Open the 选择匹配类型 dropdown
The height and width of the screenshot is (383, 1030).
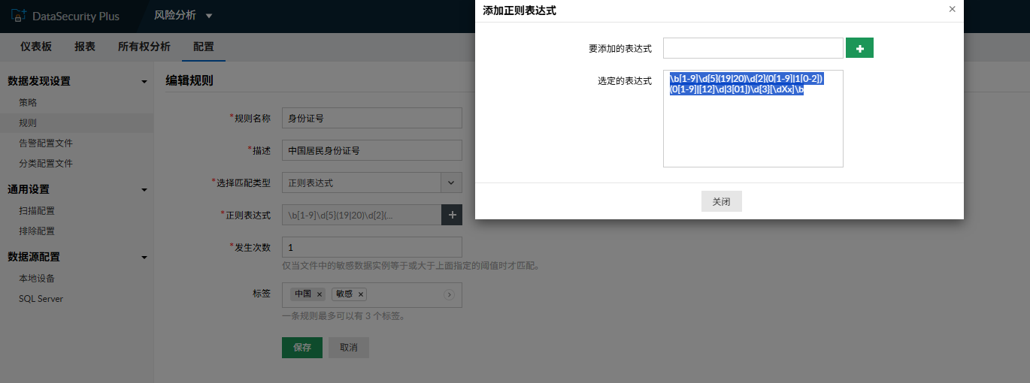click(x=451, y=182)
